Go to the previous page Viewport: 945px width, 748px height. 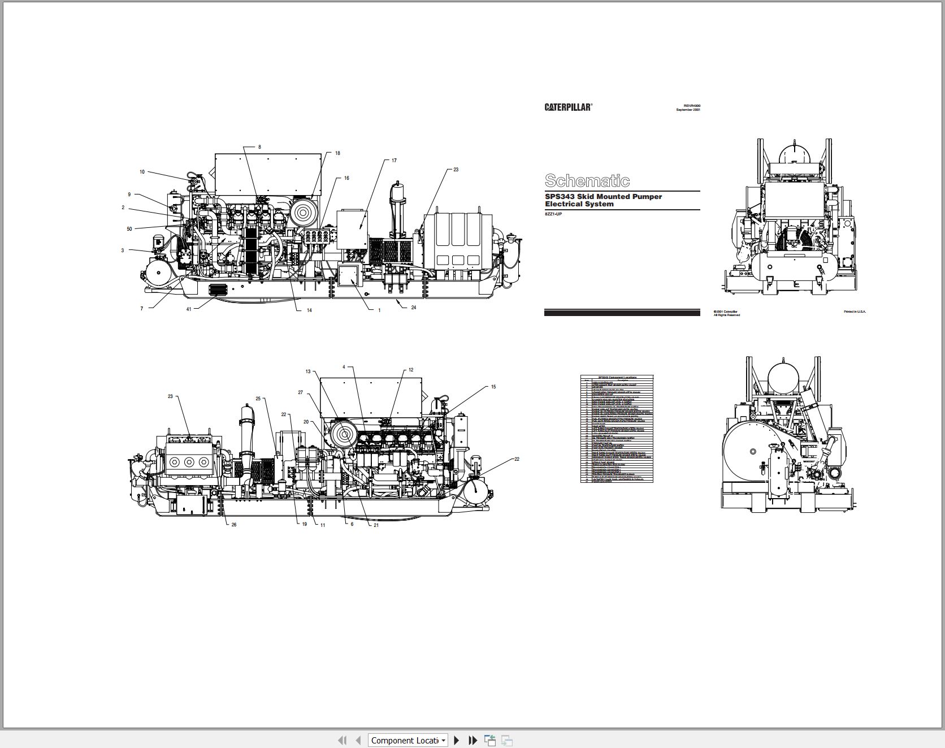pos(358,740)
